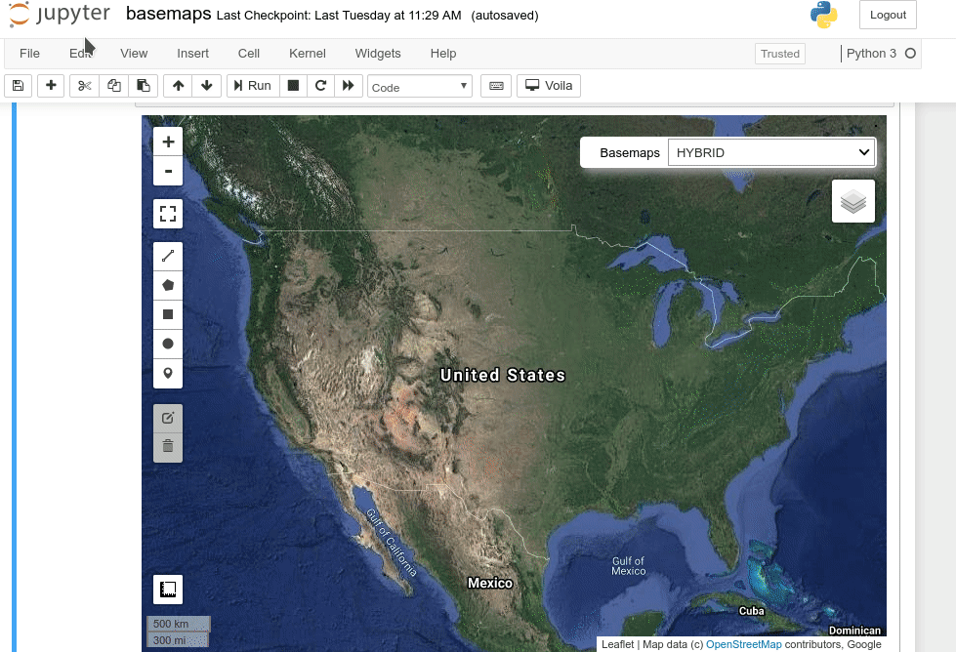The width and height of the screenshot is (956, 652).
Task: Open the cell type Code dropdown
Action: [x=420, y=87]
